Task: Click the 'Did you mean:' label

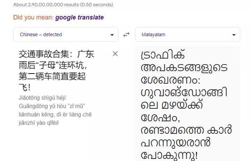Action: point(33,17)
